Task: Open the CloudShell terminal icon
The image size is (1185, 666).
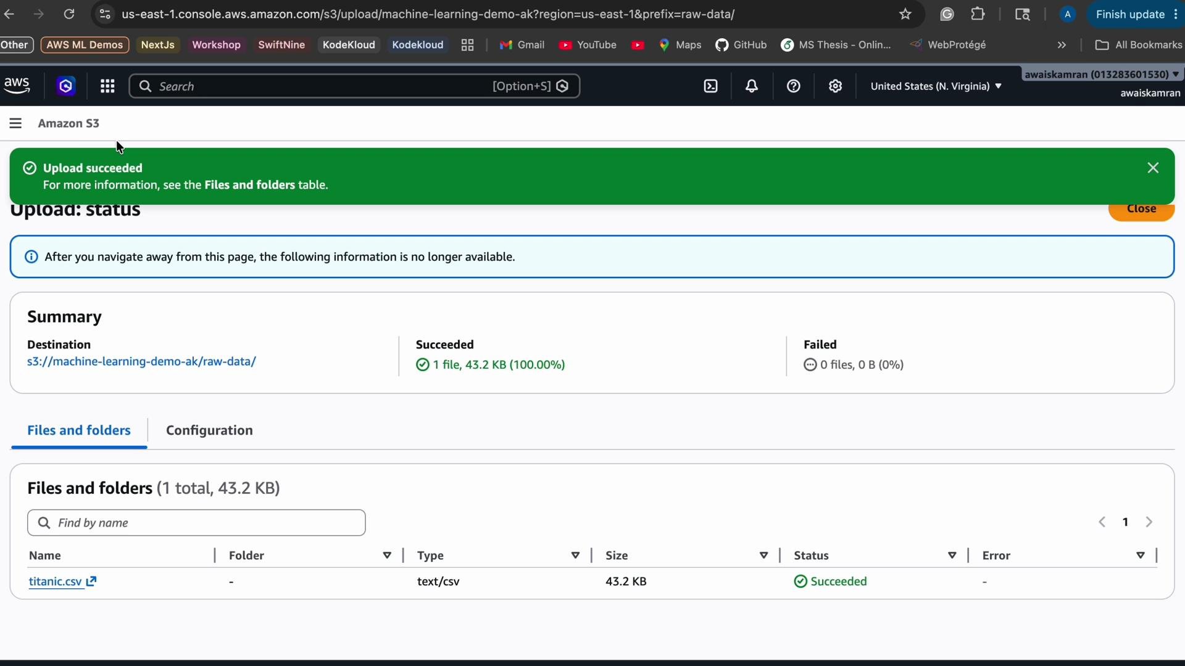Action: (711, 86)
